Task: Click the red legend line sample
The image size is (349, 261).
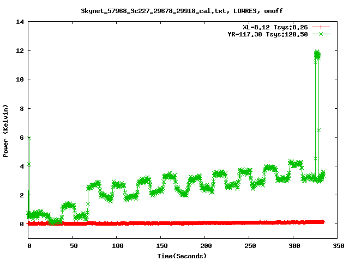Action: click(321, 27)
